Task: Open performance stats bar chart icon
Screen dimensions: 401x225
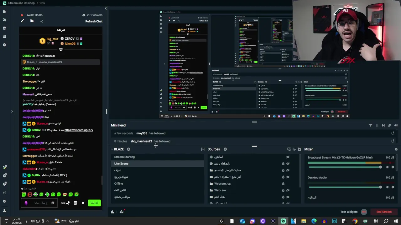Action: pos(112,212)
